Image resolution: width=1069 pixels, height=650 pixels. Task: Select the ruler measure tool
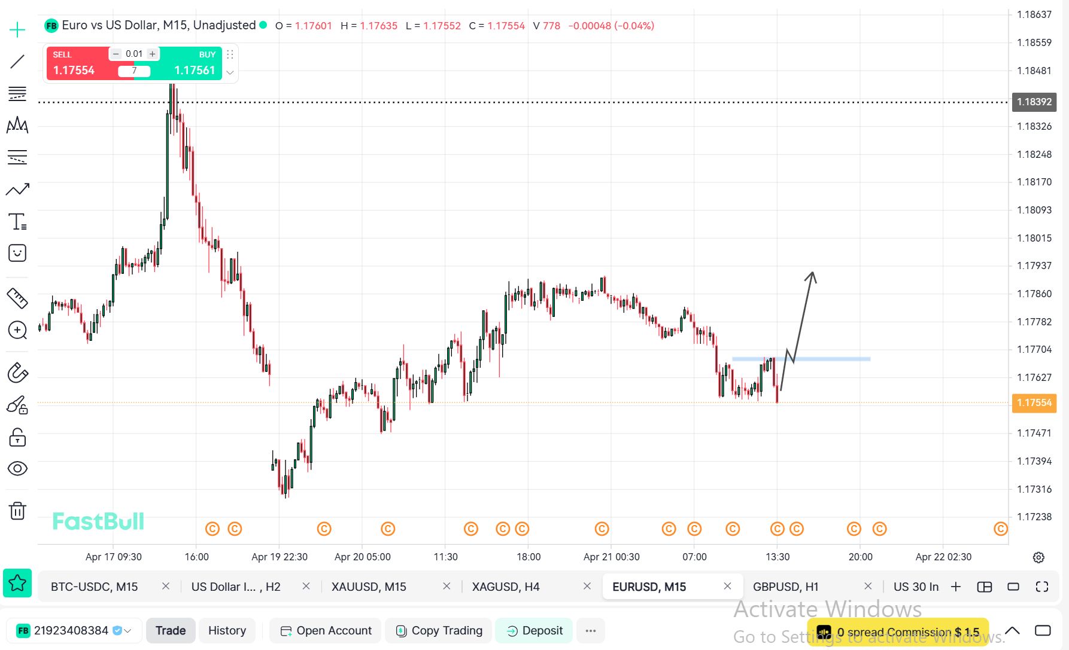click(x=17, y=298)
